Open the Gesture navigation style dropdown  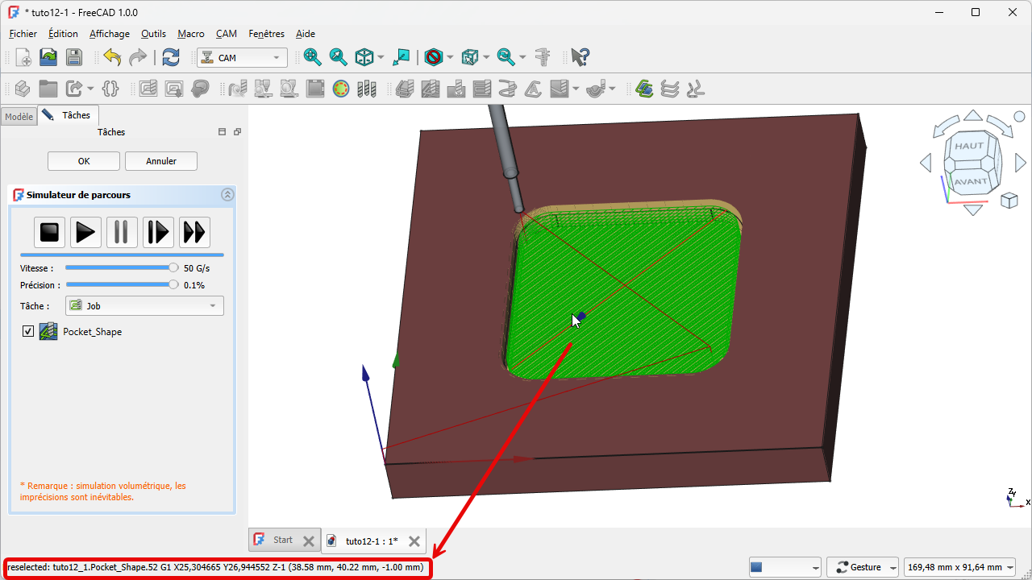point(863,567)
